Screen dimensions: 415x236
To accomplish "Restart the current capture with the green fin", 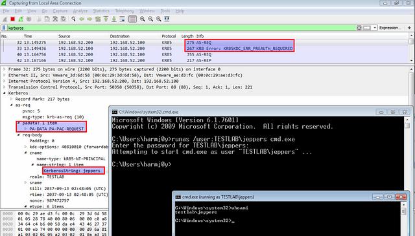I will coord(21,19).
